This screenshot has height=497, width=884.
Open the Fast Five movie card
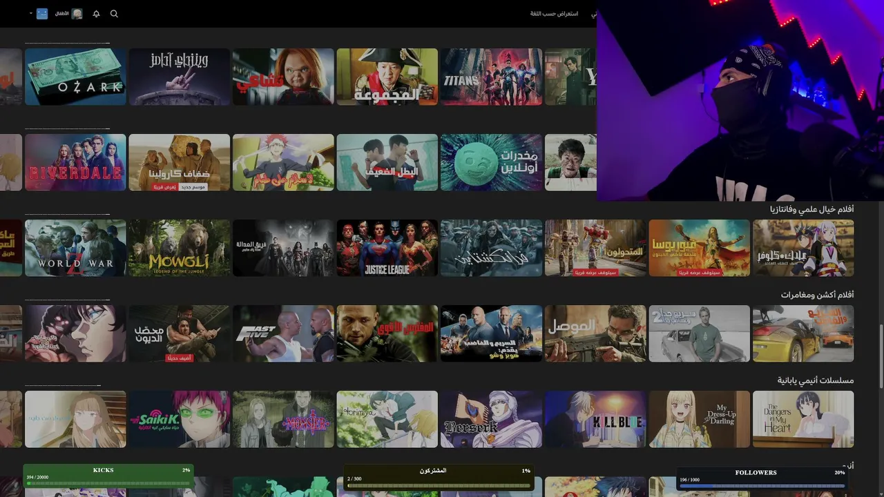point(283,333)
